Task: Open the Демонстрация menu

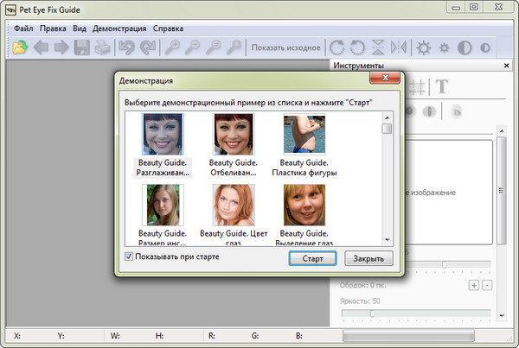Action: click(x=119, y=28)
